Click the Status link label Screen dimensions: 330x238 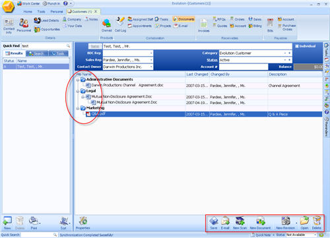point(212,60)
